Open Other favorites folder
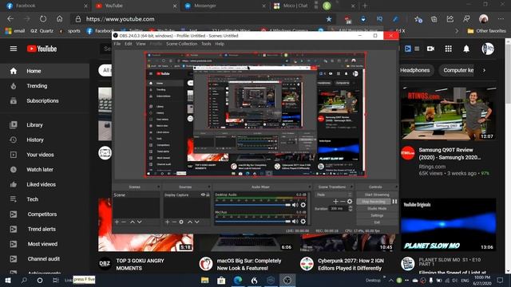This screenshot has width=511, height=287. click(x=486, y=31)
